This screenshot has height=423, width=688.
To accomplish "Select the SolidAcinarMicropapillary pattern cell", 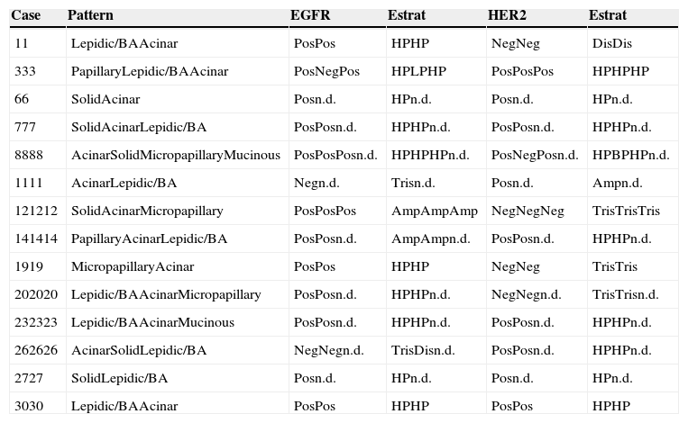I will (x=147, y=211).
